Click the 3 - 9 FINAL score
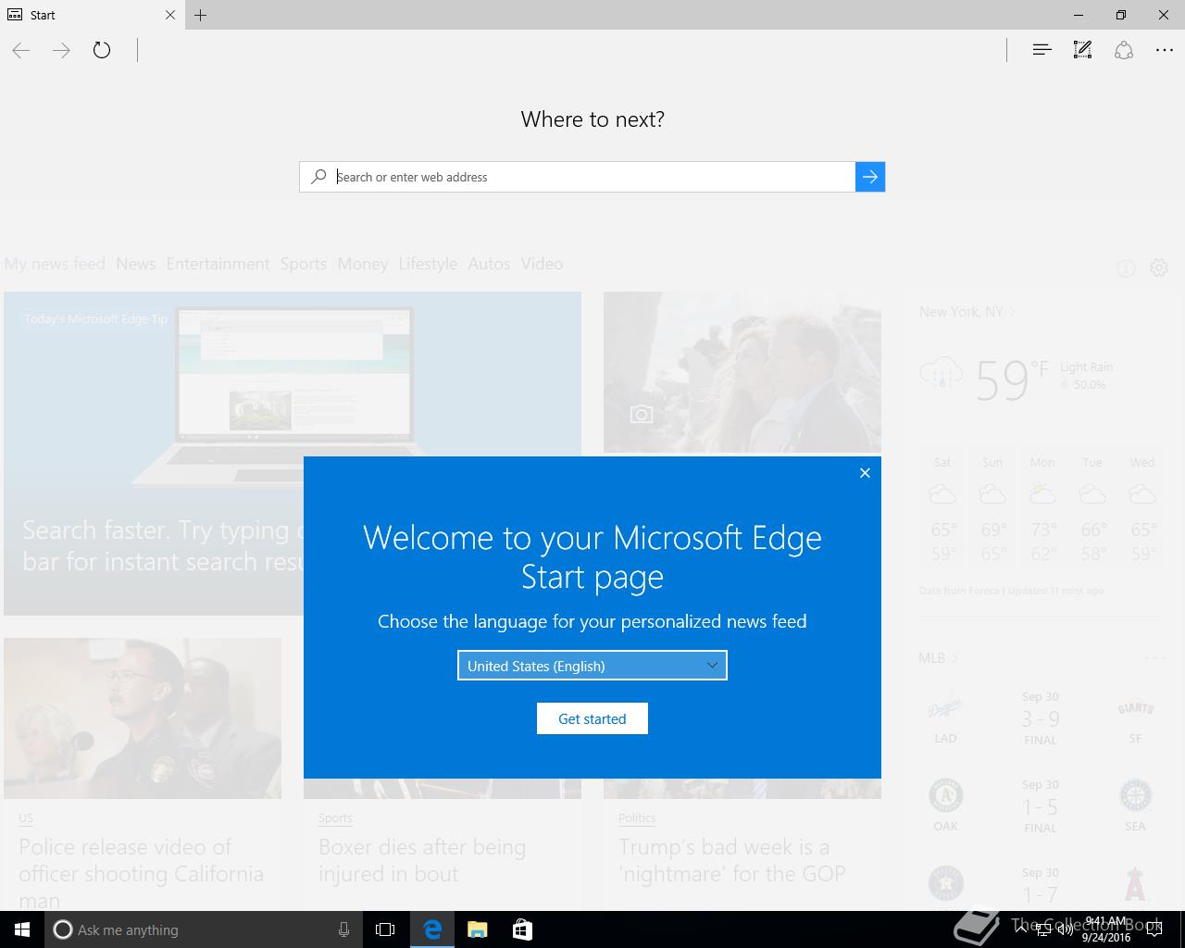The height and width of the screenshot is (948, 1185). [1041, 719]
